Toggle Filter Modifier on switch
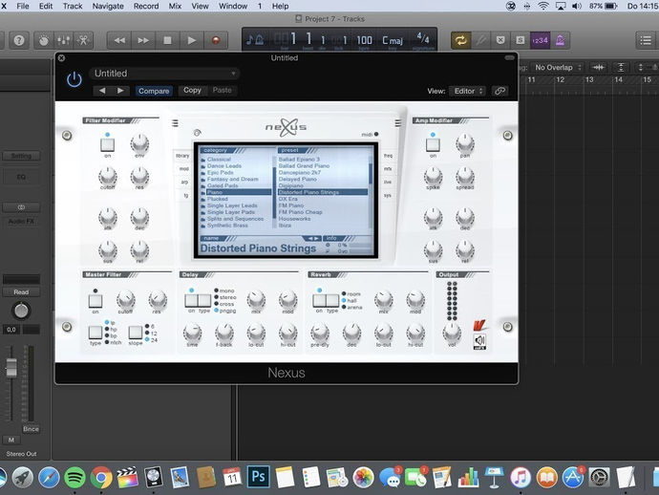Image resolution: width=659 pixels, height=495 pixels. click(x=108, y=144)
